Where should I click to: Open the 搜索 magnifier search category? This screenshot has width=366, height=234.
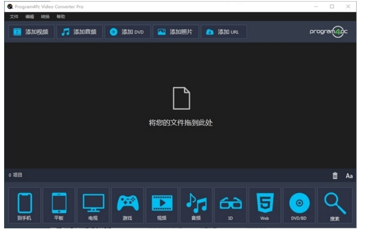(335, 205)
